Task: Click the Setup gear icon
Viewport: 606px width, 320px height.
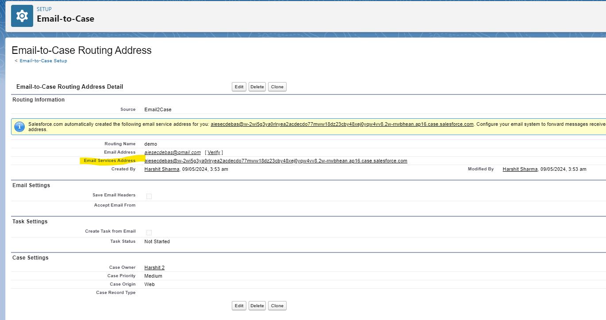Action: 22,15
